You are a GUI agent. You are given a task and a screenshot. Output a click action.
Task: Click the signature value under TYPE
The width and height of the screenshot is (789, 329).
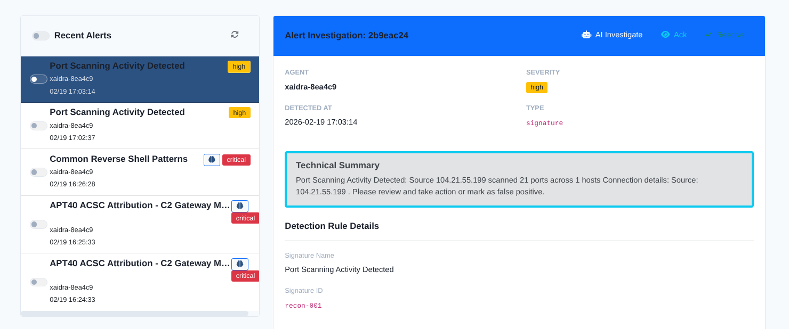click(x=544, y=123)
